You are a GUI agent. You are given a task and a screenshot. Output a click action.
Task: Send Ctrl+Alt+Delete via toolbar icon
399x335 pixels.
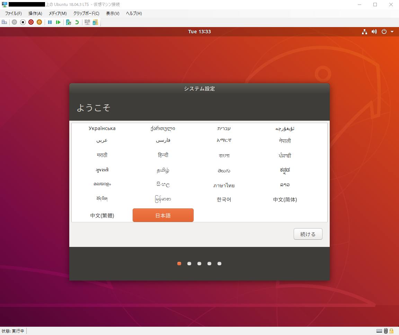pos(4,22)
